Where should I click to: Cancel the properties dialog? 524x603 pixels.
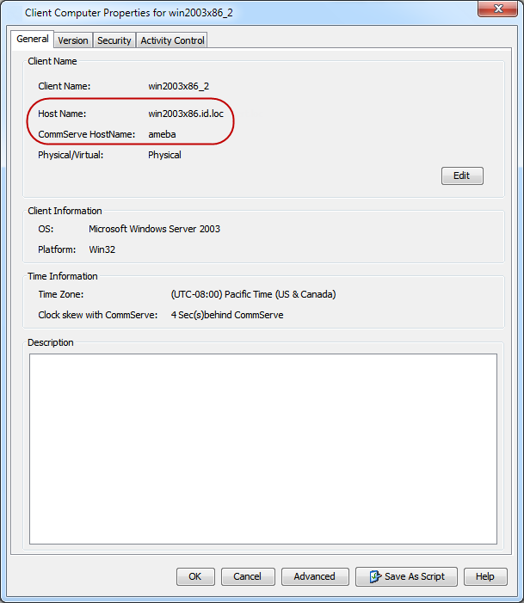(247, 576)
